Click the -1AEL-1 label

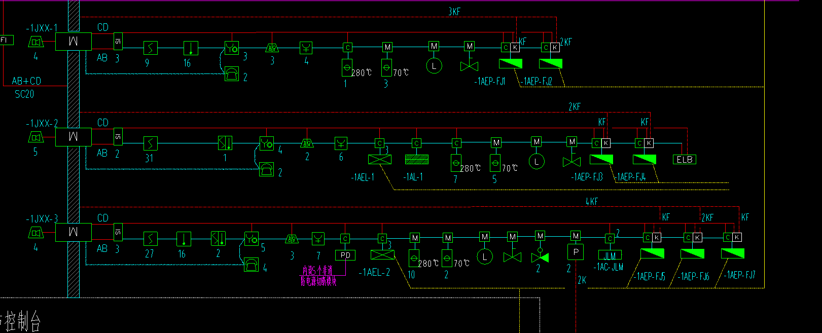click(363, 177)
